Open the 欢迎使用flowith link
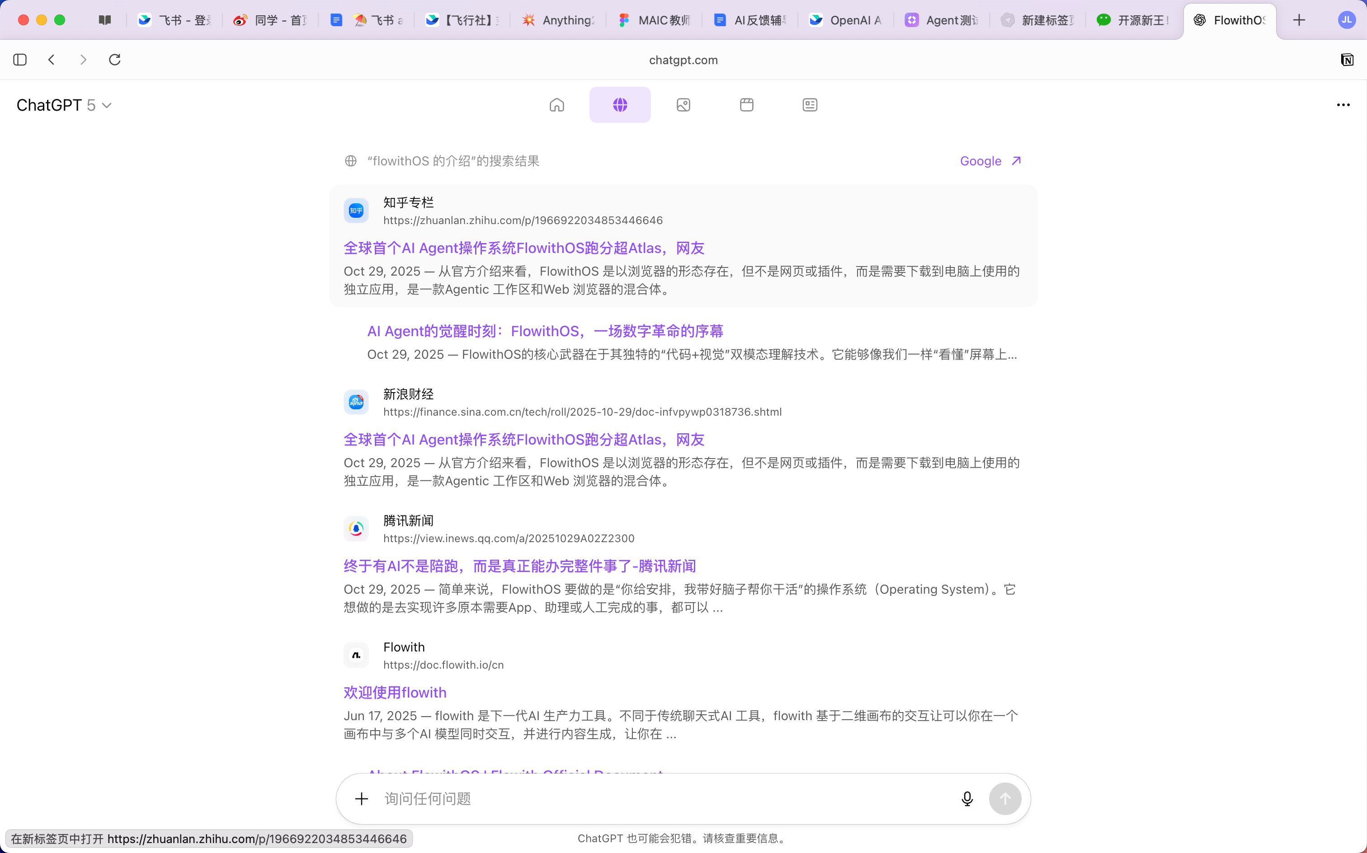The width and height of the screenshot is (1367, 853). 395,692
